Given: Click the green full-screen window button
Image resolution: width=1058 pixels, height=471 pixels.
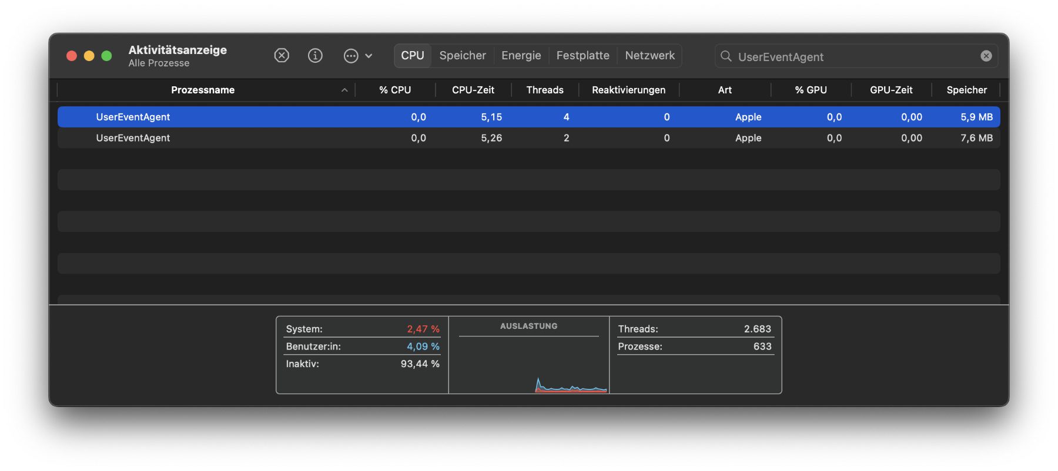Looking at the screenshot, I should point(106,56).
